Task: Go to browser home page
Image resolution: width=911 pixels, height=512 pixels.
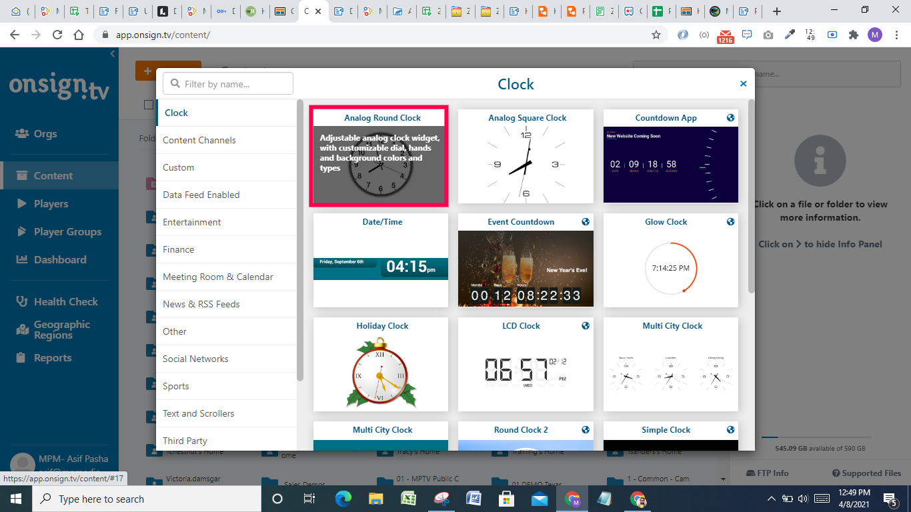Action: (79, 35)
